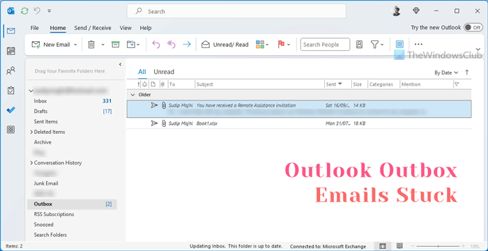Open the Address Book icon
This screenshot has height=251, width=488.
(359, 45)
